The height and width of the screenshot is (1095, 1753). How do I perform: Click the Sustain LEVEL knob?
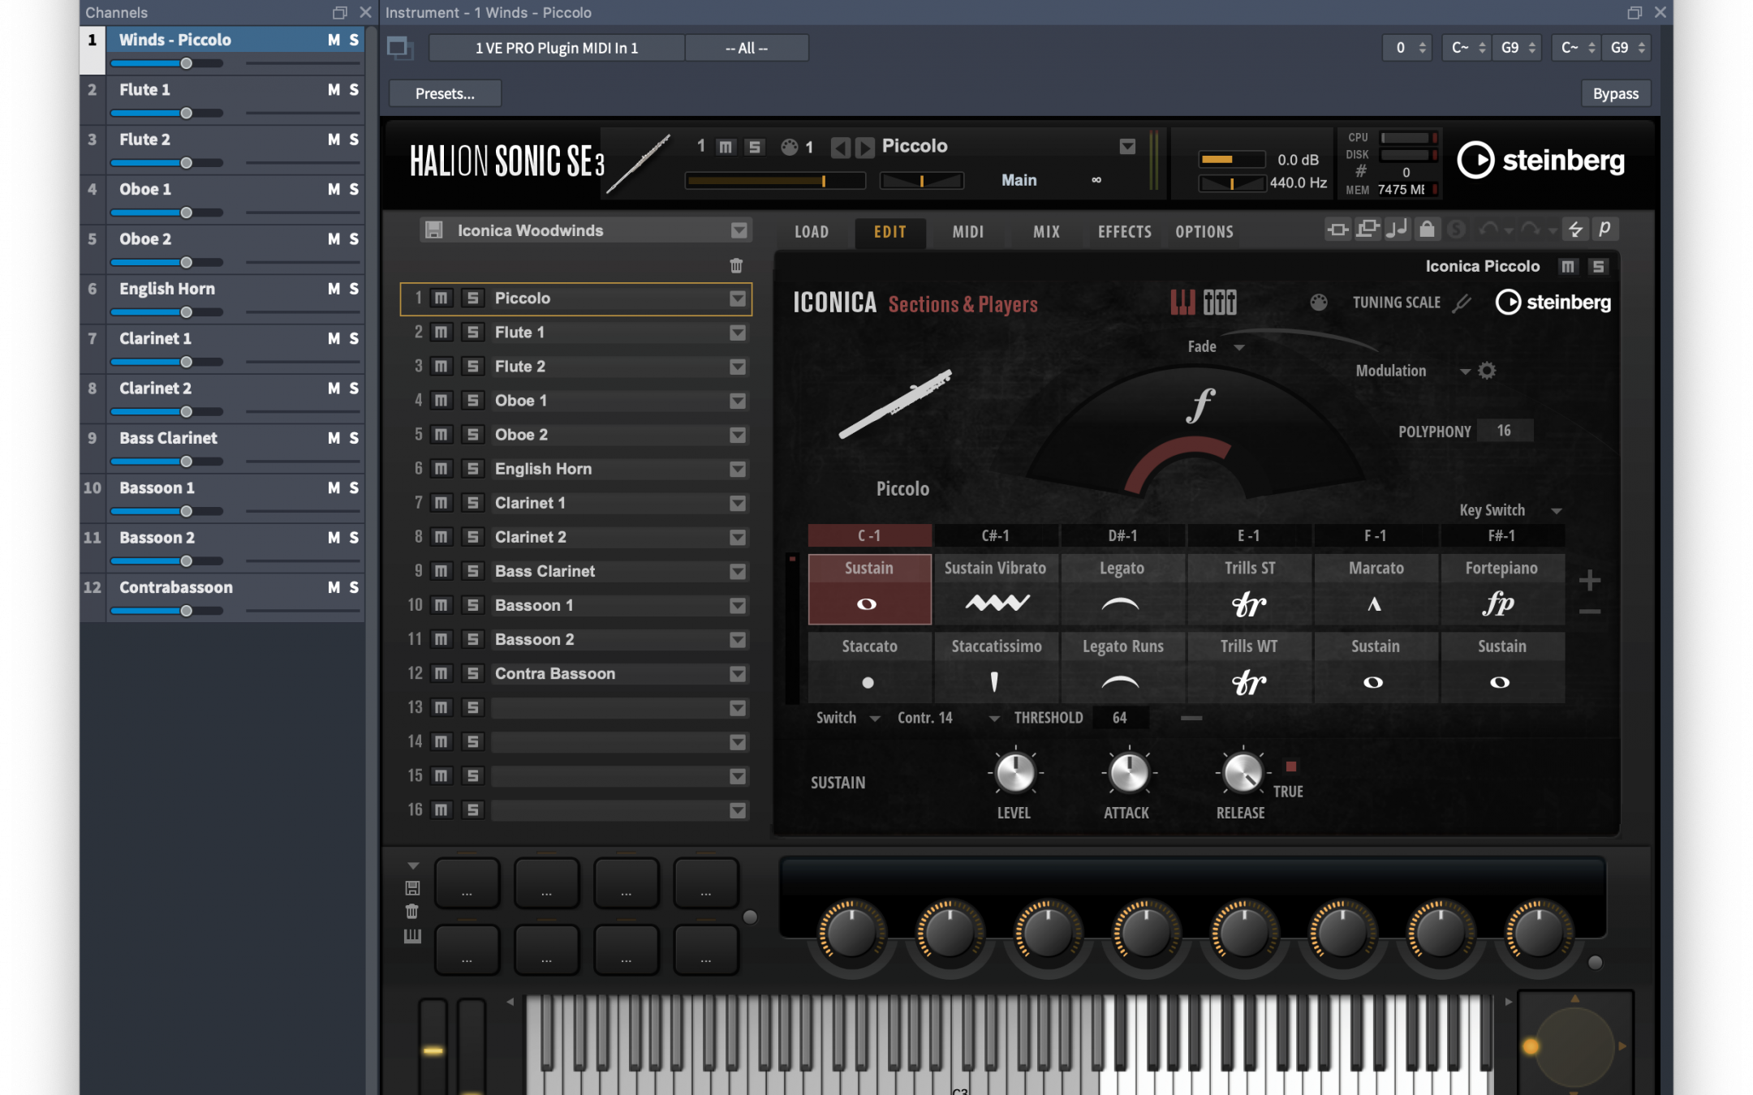(1014, 773)
